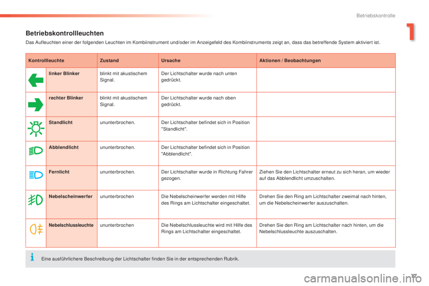Click 'Drehen Sie den Ring… zweimal nach hinten' text
The width and height of the screenshot is (429, 286).
[x=323, y=199]
